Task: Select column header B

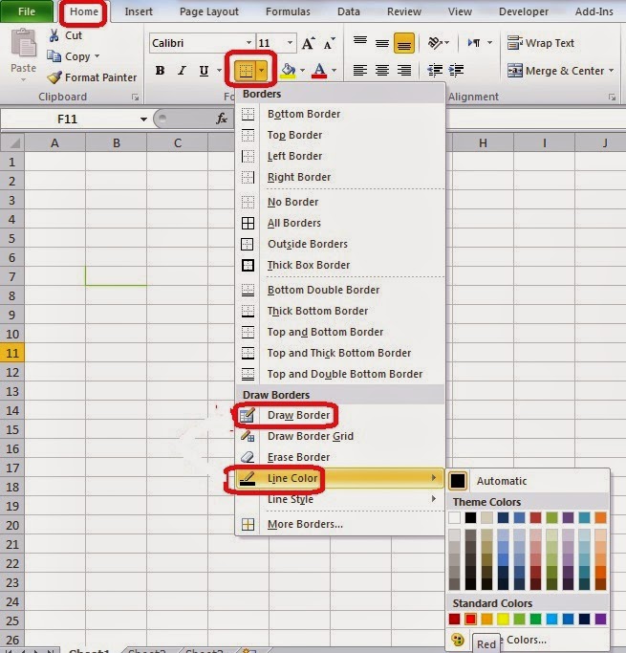Action: (x=117, y=142)
